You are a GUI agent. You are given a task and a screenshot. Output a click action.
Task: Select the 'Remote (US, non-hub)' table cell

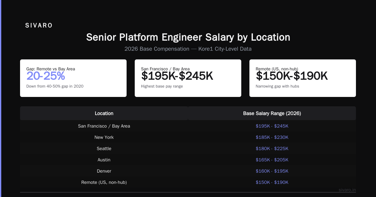(104, 182)
